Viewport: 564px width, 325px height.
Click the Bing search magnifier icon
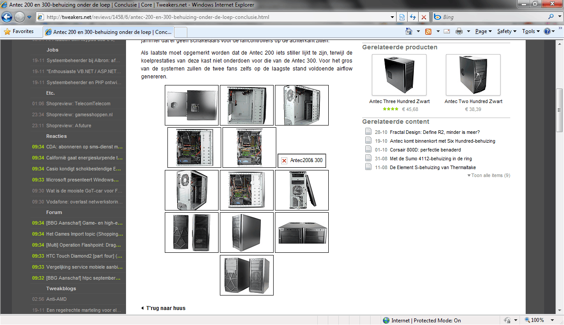(x=551, y=17)
